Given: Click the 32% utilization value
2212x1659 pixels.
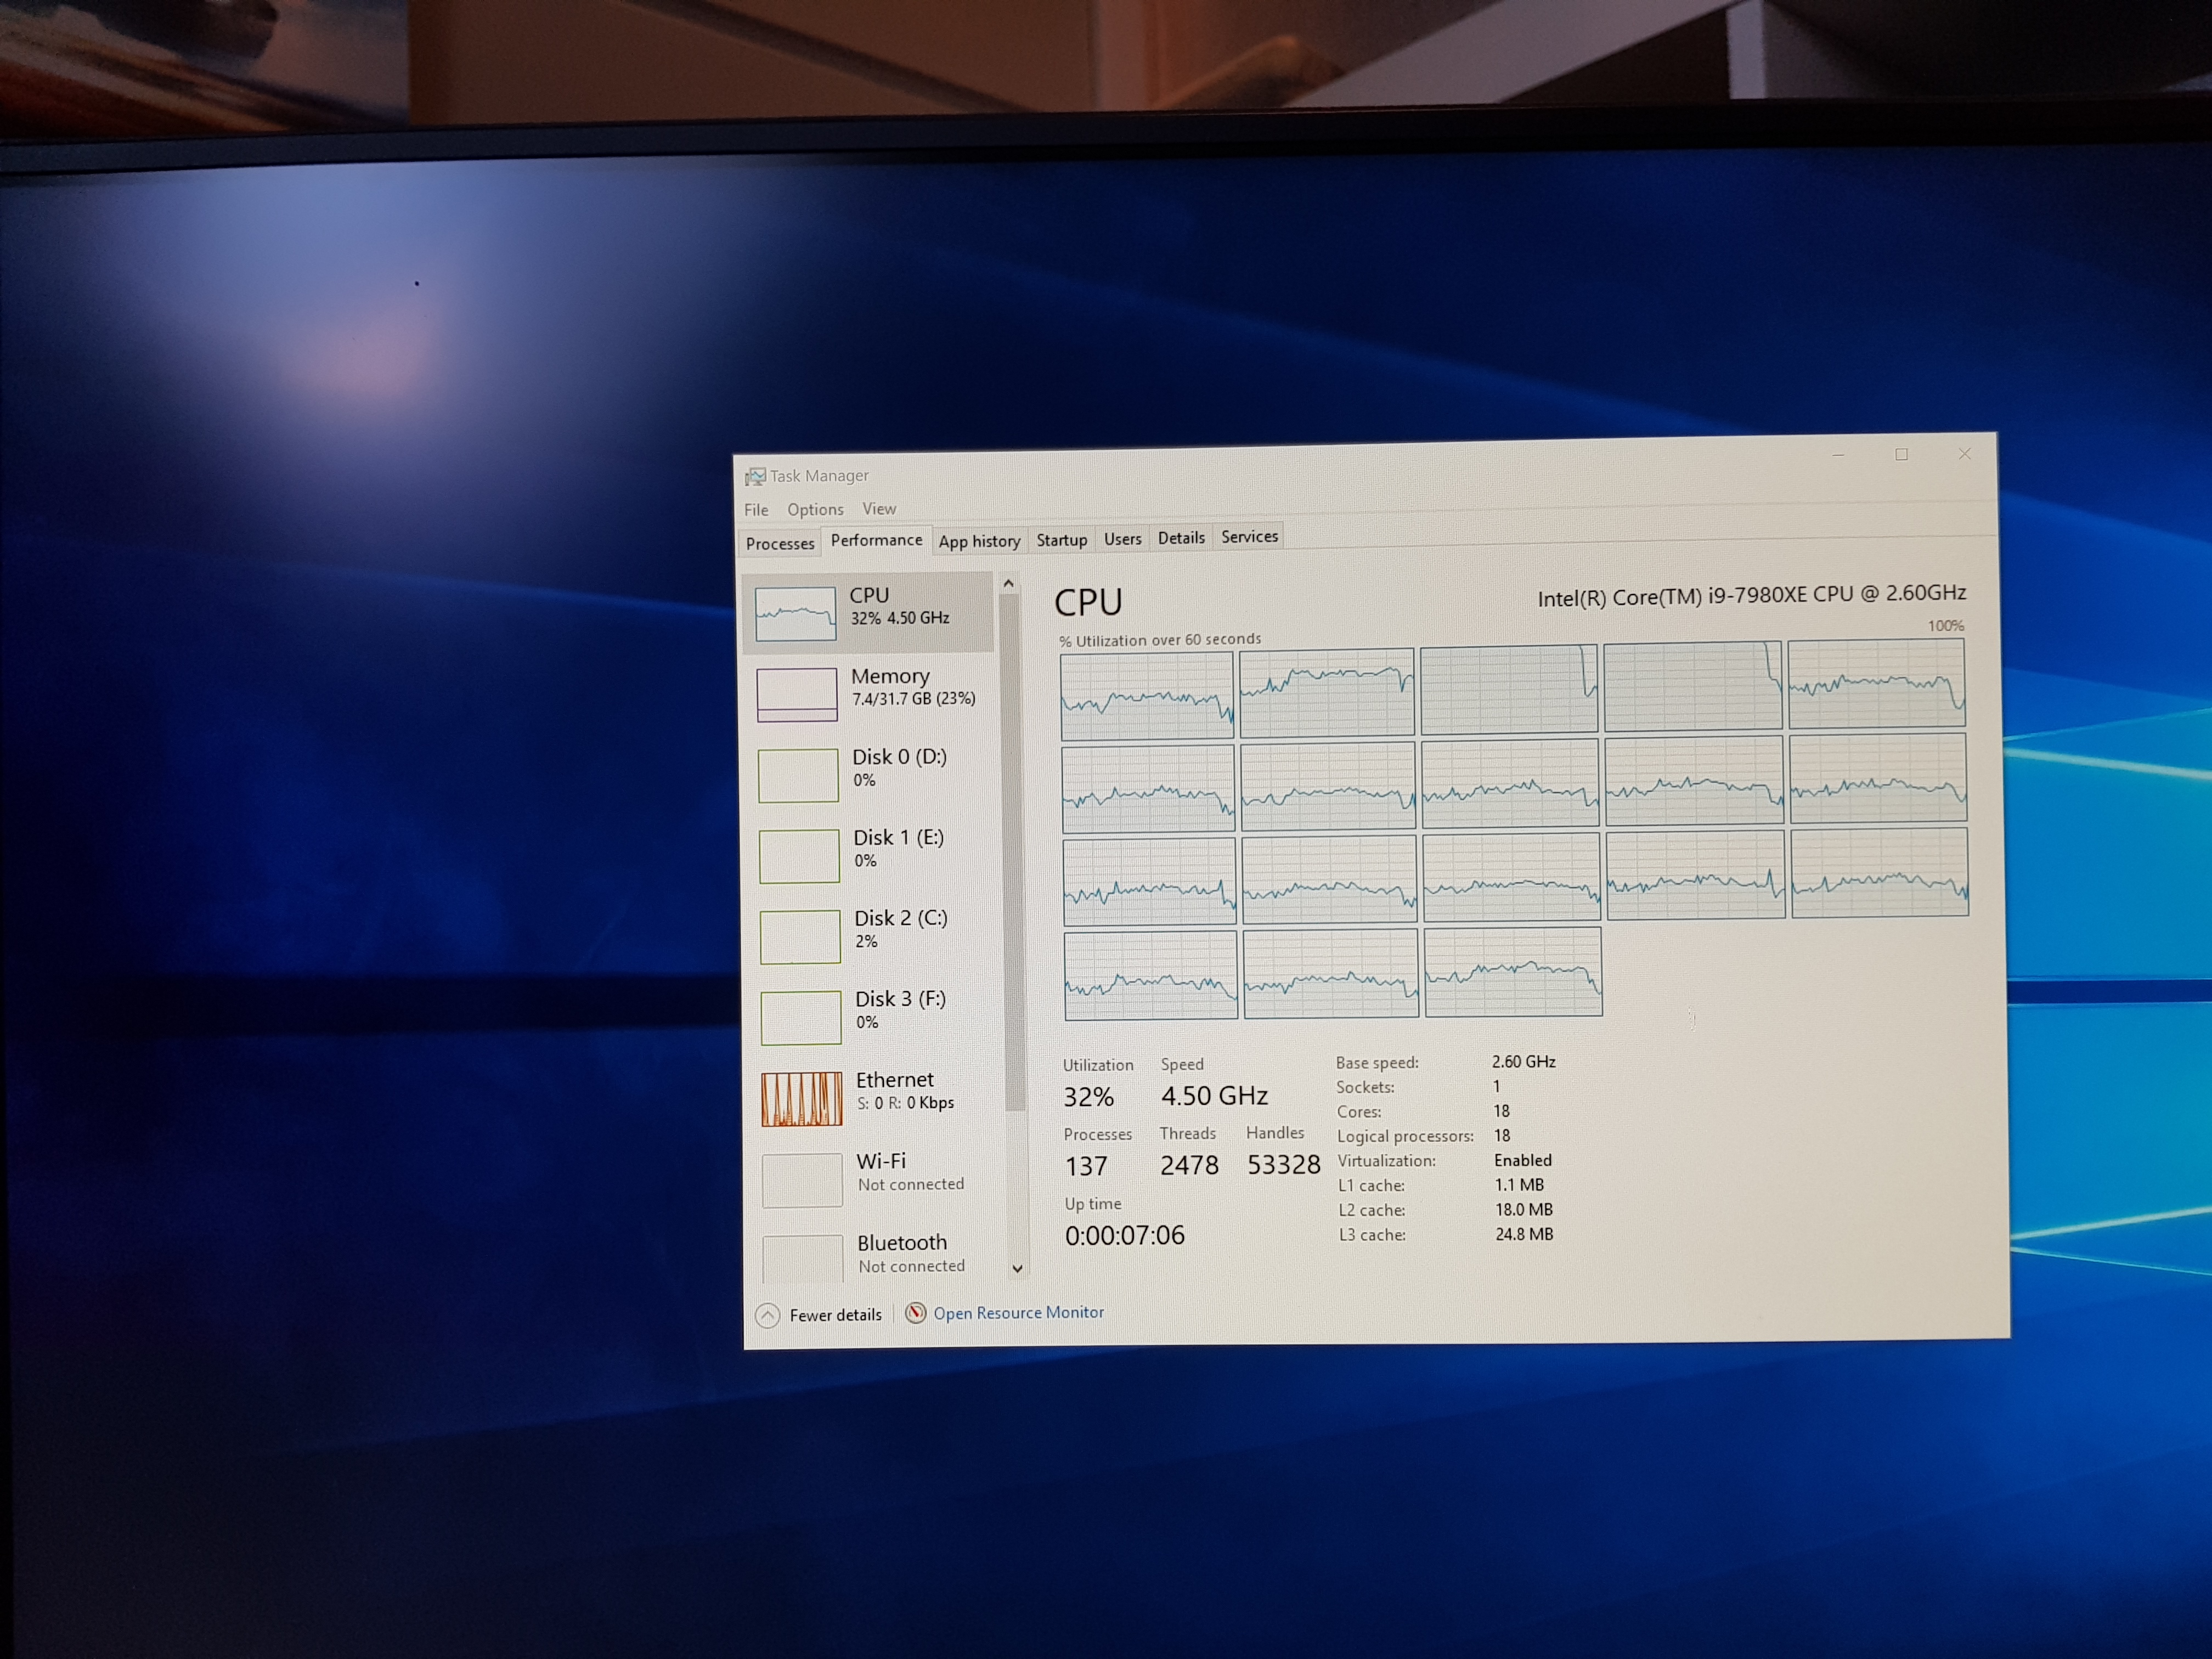Looking at the screenshot, I should coord(1088,1097).
